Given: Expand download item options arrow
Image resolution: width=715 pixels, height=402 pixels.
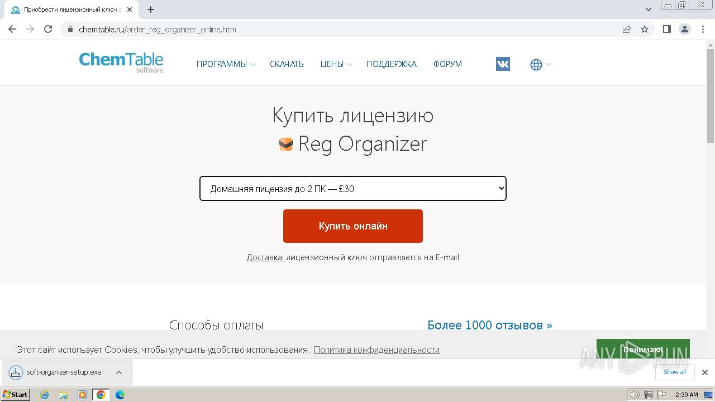Looking at the screenshot, I should (x=119, y=372).
